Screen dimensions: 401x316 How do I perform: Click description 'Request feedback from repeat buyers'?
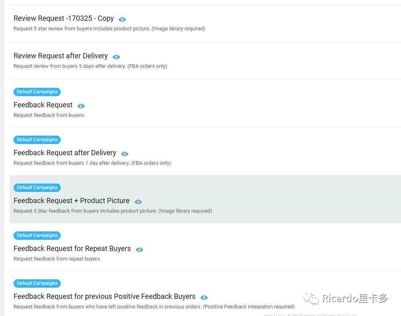tap(57, 259)
